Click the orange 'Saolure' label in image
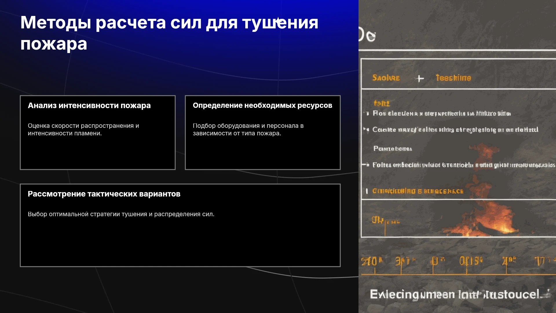 386,78
